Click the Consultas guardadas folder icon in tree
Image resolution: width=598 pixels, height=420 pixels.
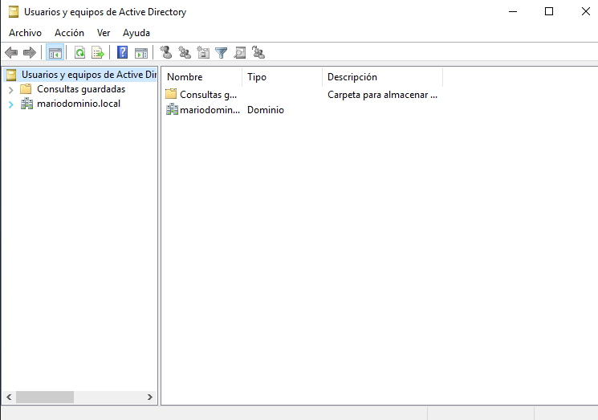(x=26, y=89)
